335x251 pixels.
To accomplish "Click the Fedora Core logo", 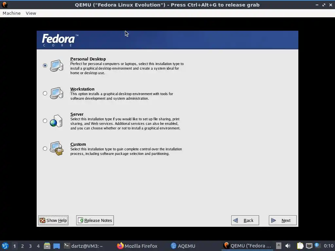I will coord(60,40).
